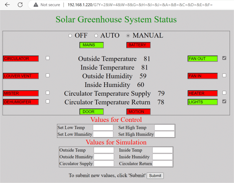Enable the Louver Vent checkbox
The height and width of the screenshot is (183, 234).
(48, 75)
